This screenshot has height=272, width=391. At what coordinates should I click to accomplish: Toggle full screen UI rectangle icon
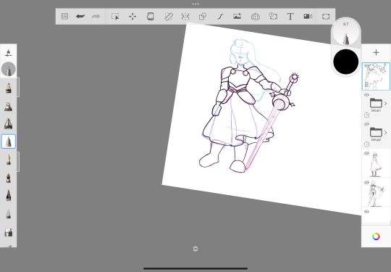point(326,17)
